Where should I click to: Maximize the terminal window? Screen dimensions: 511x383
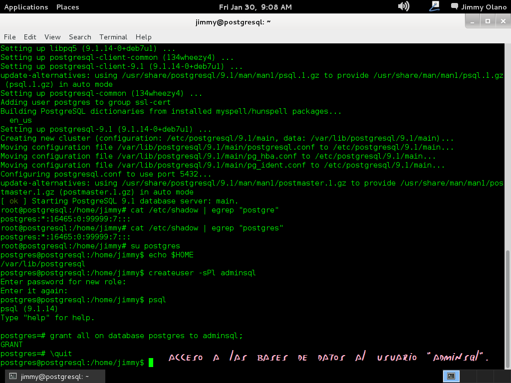click(488, 21)
